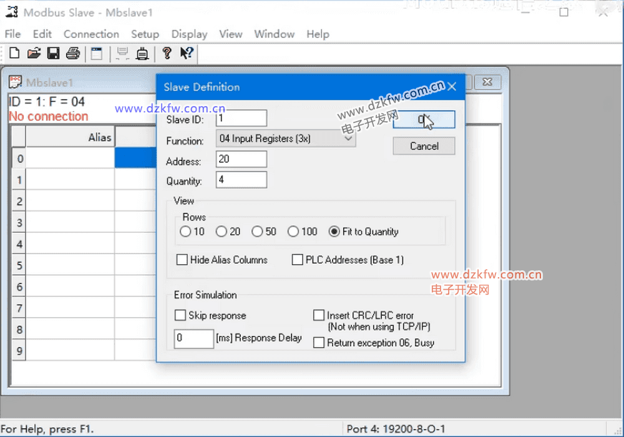This screenshot has height=437, width=624.
Task: Click into the Address input field
Action: tap(241, 159)
